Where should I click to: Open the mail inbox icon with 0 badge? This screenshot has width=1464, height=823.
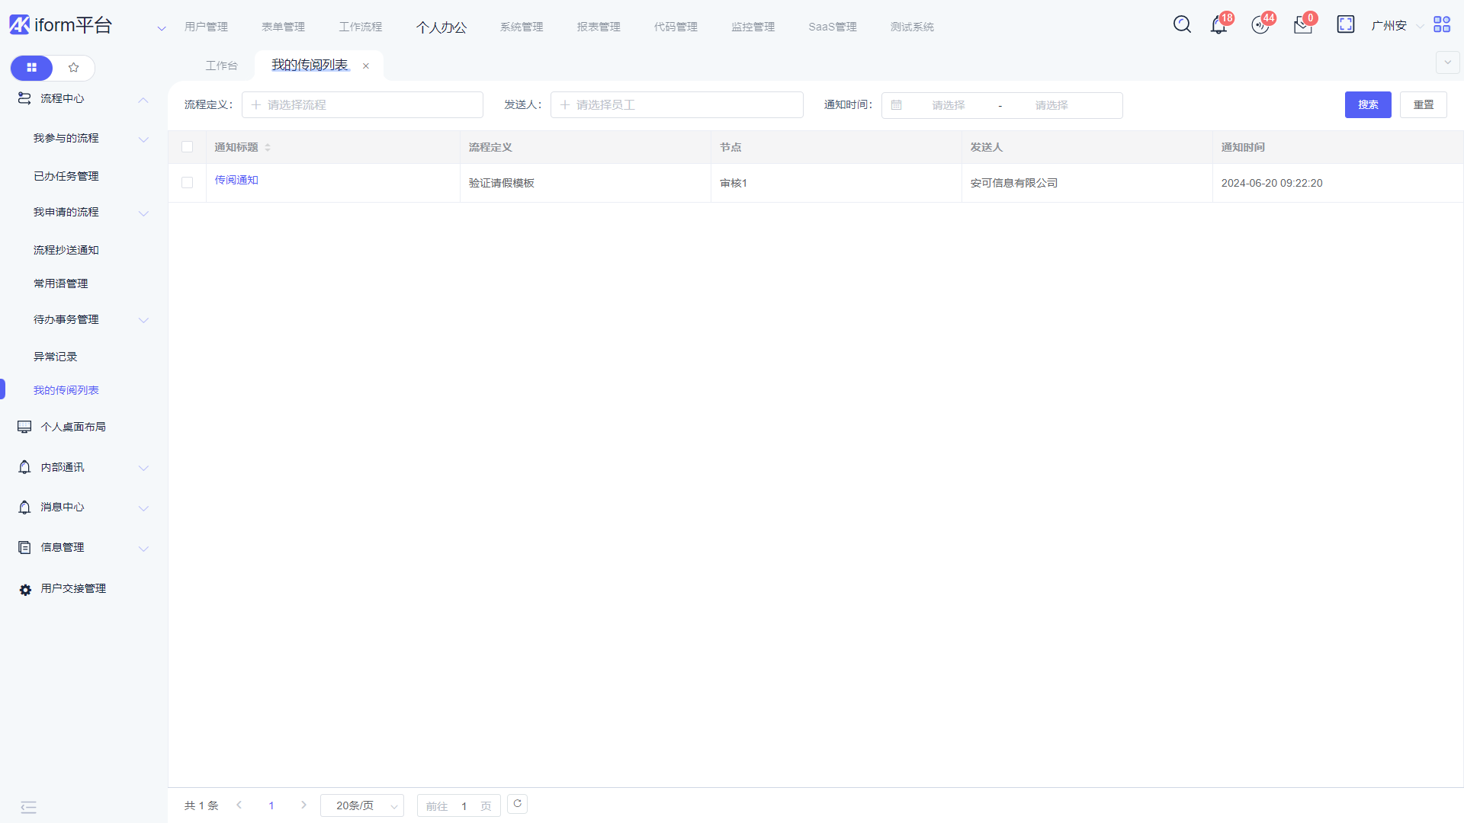point(1302,25)
